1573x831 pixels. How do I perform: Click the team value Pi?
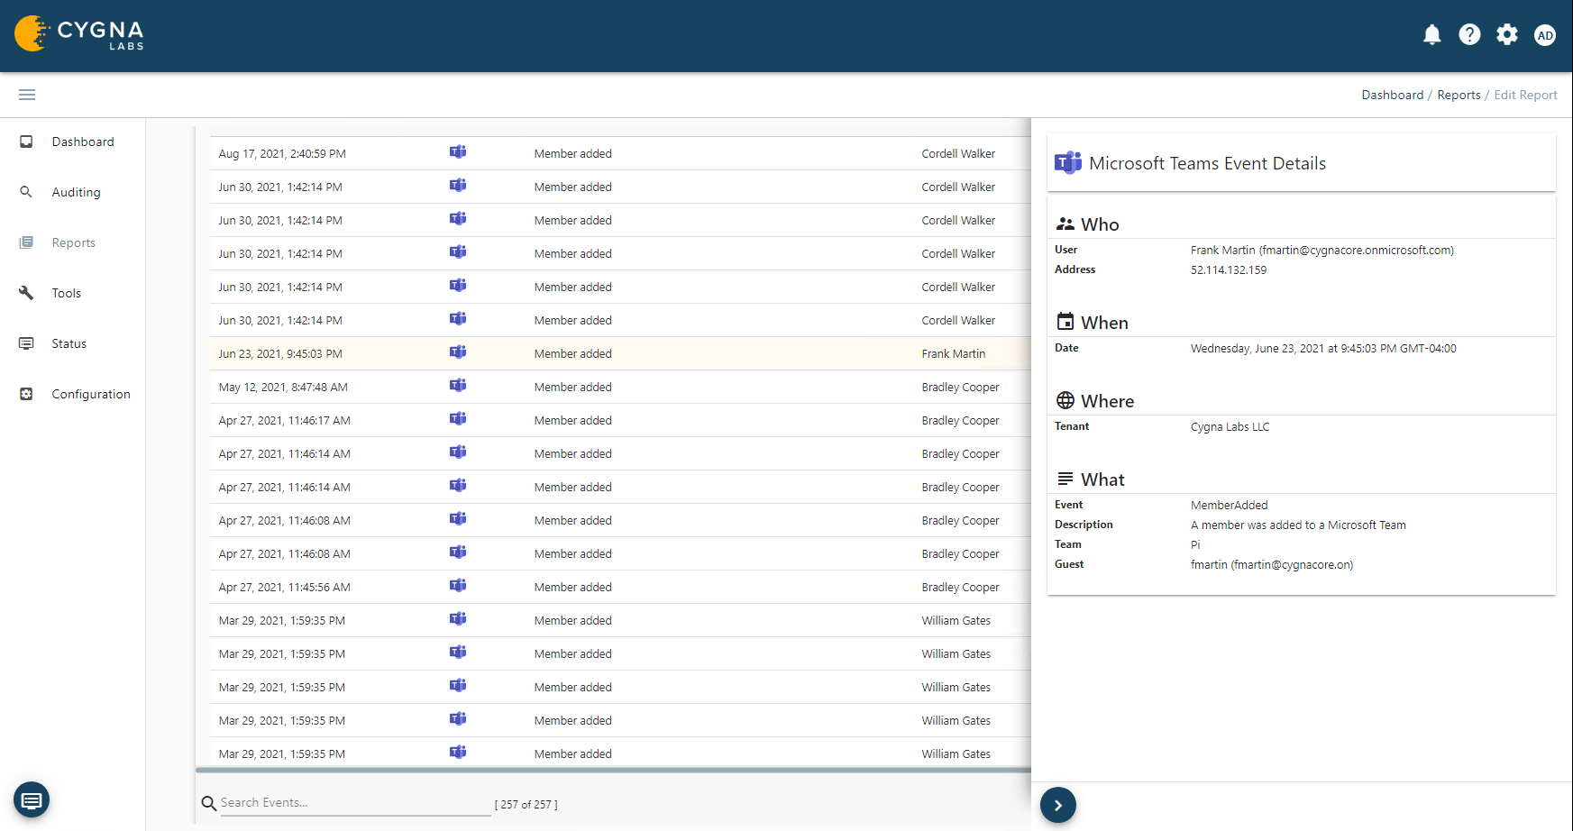(x=1195, y=544)
